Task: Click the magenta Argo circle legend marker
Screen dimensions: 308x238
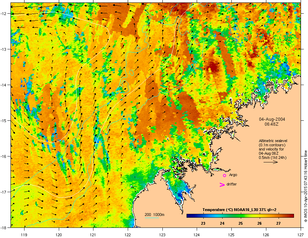Action: 224,175
